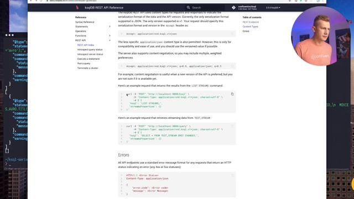Open the REST API Index page
This screenshot has width=354, height=199.
(86, 45)
